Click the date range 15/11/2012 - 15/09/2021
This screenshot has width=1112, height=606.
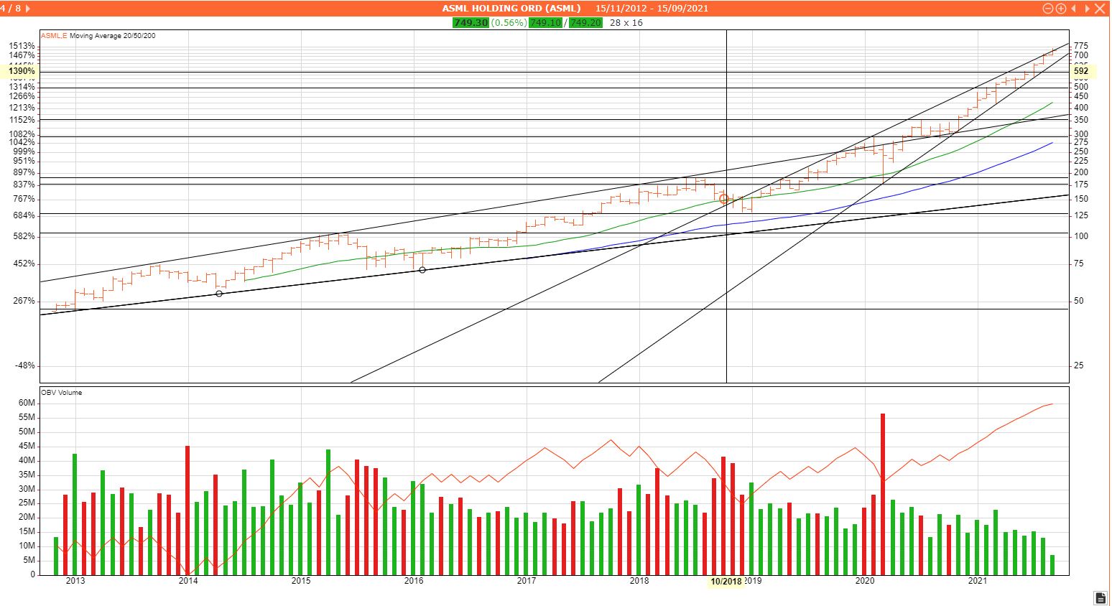click(652, 9)
